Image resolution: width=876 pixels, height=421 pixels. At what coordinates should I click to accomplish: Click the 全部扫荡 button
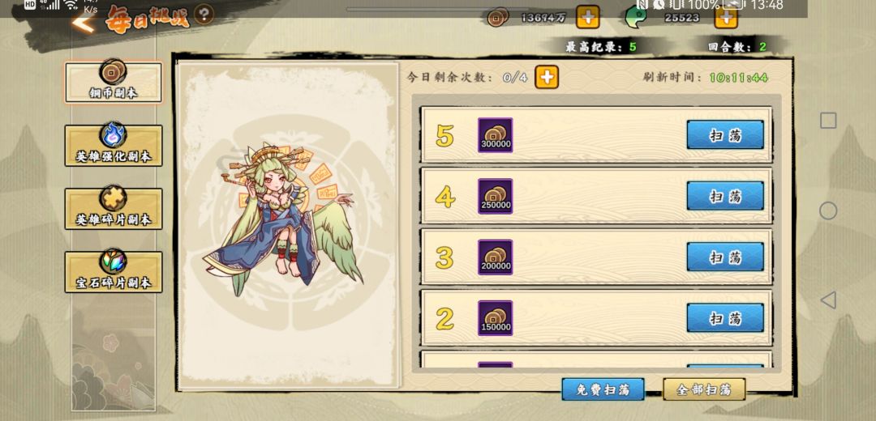point(704,389)
